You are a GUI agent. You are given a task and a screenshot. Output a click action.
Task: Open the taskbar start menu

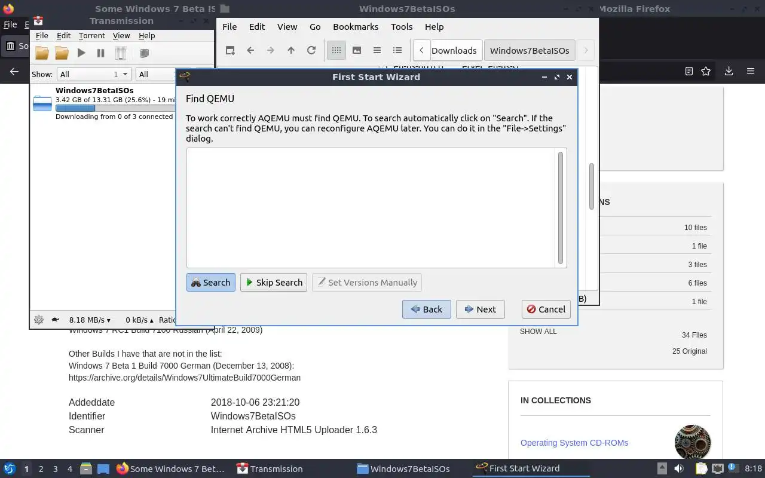[10, 469]
